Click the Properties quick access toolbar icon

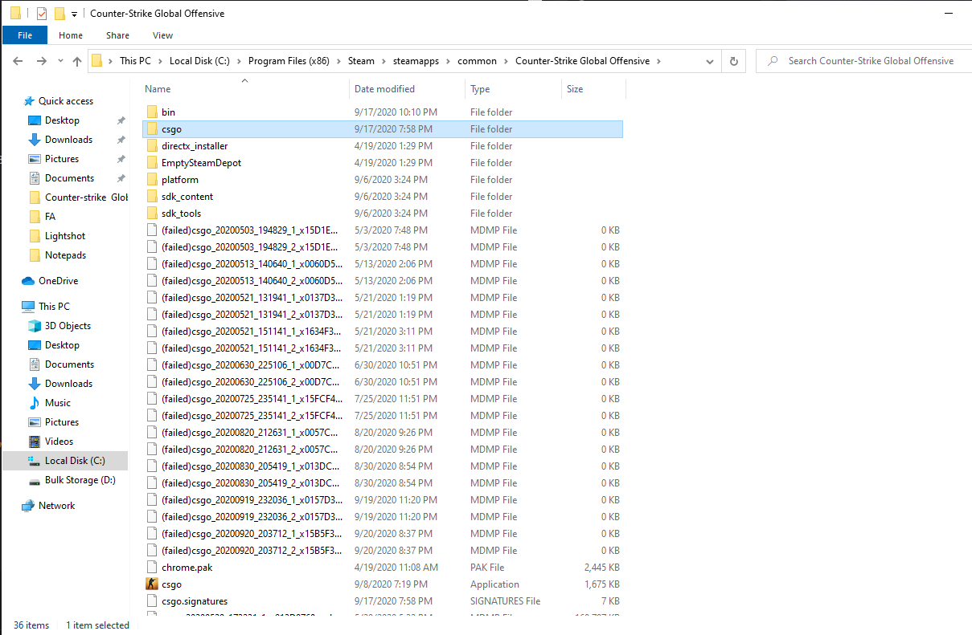click(x=42, y=14)
